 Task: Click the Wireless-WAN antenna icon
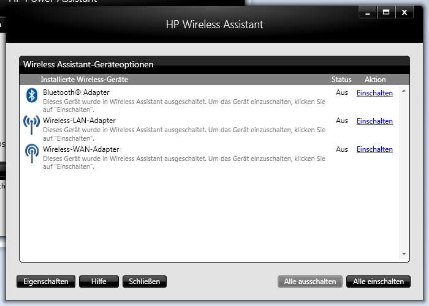(32, 154)
